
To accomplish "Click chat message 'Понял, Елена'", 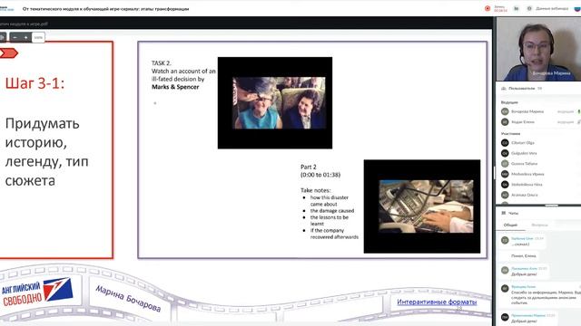I will click(524, 255).
